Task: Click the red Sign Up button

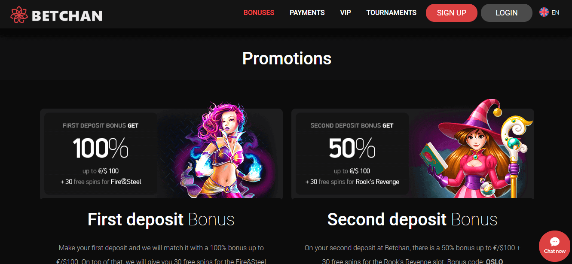Action: click(x=452, y=13)
